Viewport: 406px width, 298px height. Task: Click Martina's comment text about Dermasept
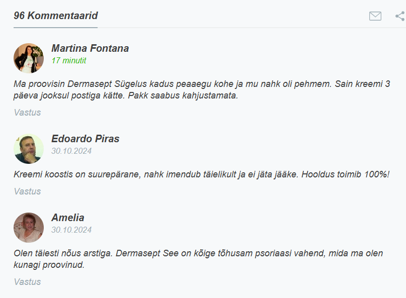click(202, 90)
